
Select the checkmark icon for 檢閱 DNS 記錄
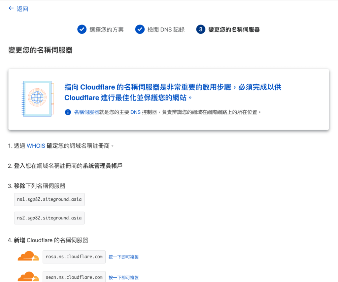[140, 29]
